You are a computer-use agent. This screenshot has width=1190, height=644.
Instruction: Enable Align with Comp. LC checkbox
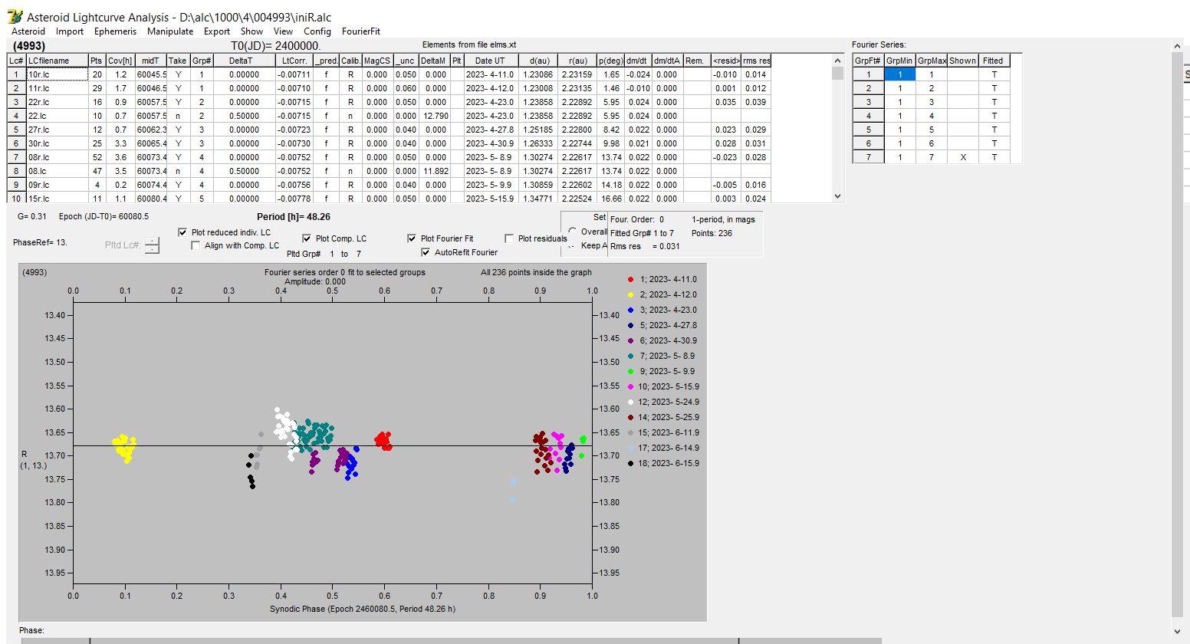point(196,245)
